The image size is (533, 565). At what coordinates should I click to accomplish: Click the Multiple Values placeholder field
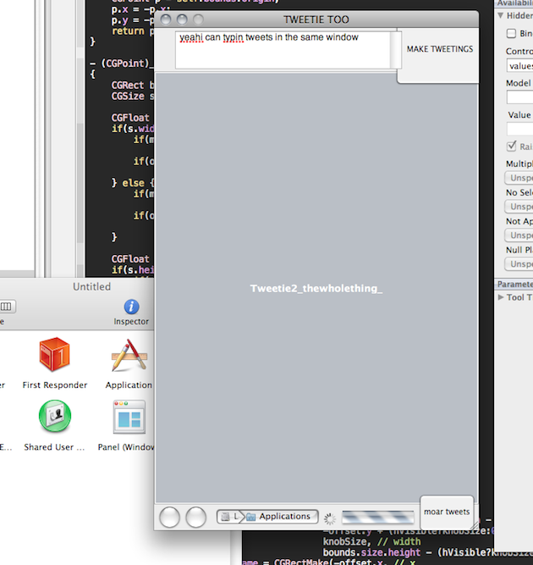(519, 178)
